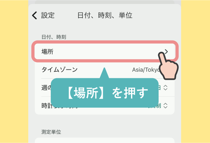Click the green week start value

click(159, 88)
